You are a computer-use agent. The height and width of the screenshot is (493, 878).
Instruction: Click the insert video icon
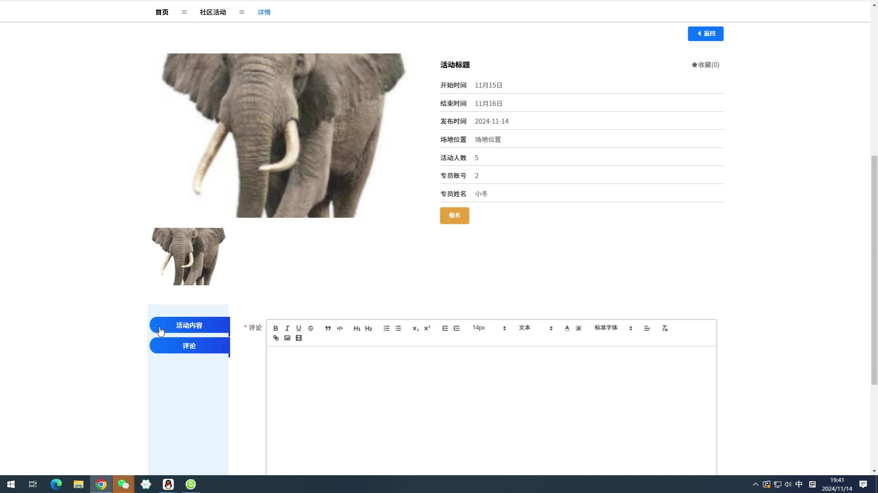point(299,338)
